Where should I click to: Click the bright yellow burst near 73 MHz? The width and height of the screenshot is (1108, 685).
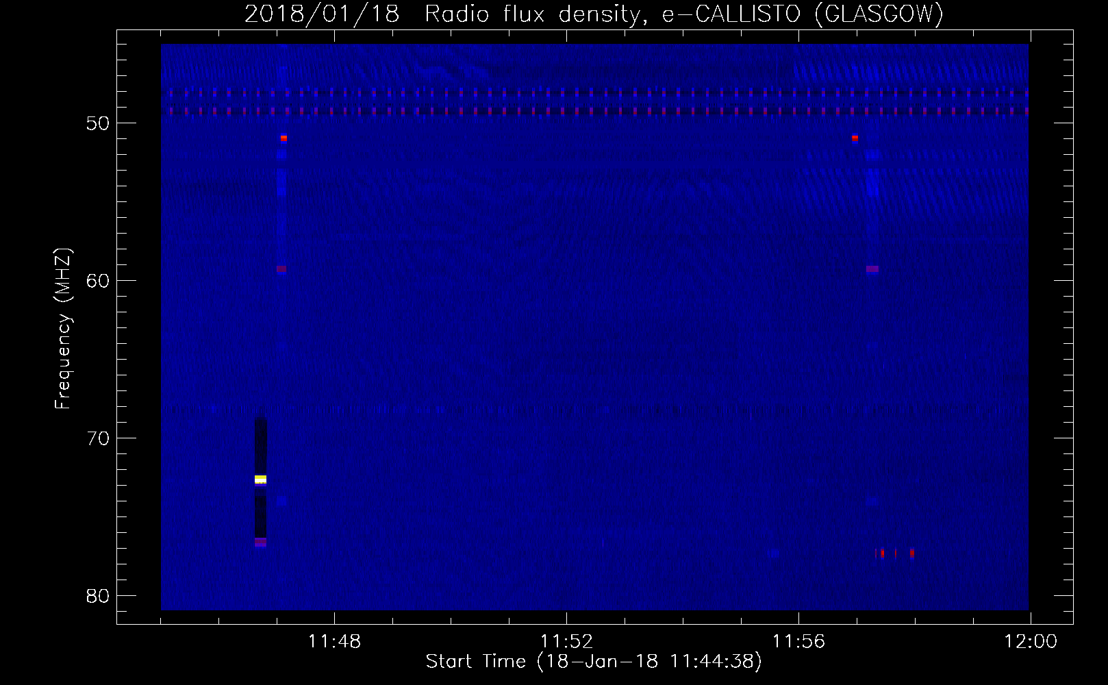click(260, 479)
